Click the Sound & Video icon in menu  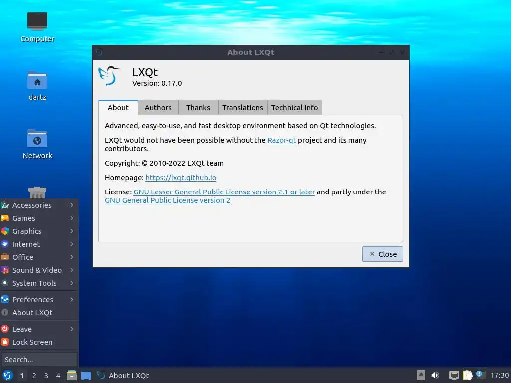(5, 270)
